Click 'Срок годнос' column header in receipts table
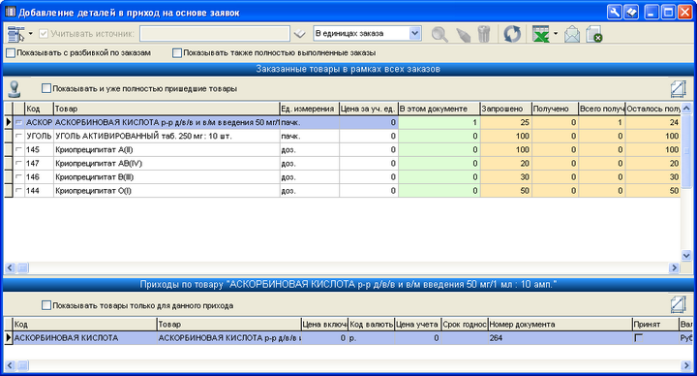The image size is (697, 376). [465, 325]
